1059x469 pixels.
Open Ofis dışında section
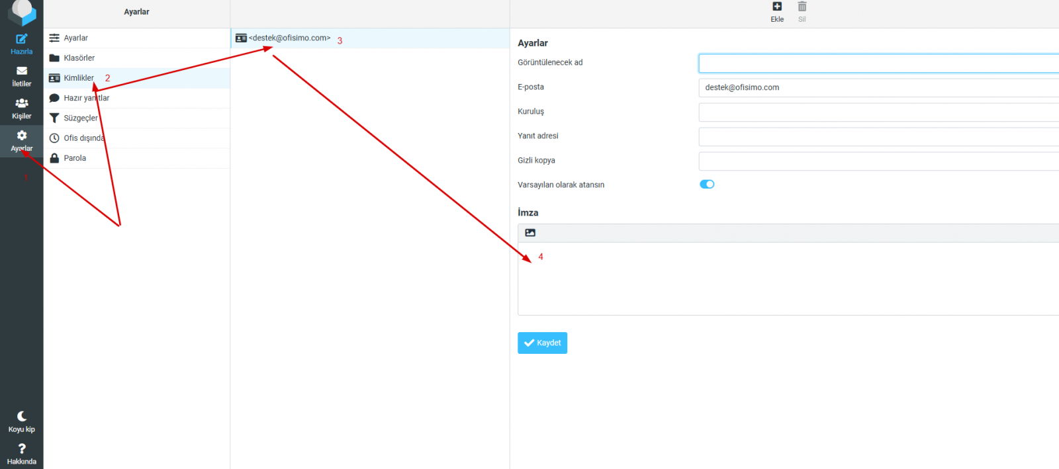(x=83, y=138)
